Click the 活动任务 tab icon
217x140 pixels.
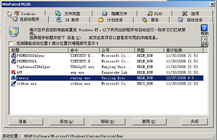(180, 20)
